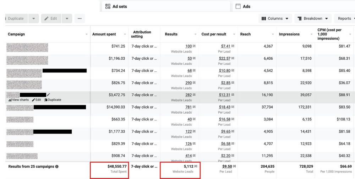Click pencil rename icon beside hovered campaign

click(48, 95)
